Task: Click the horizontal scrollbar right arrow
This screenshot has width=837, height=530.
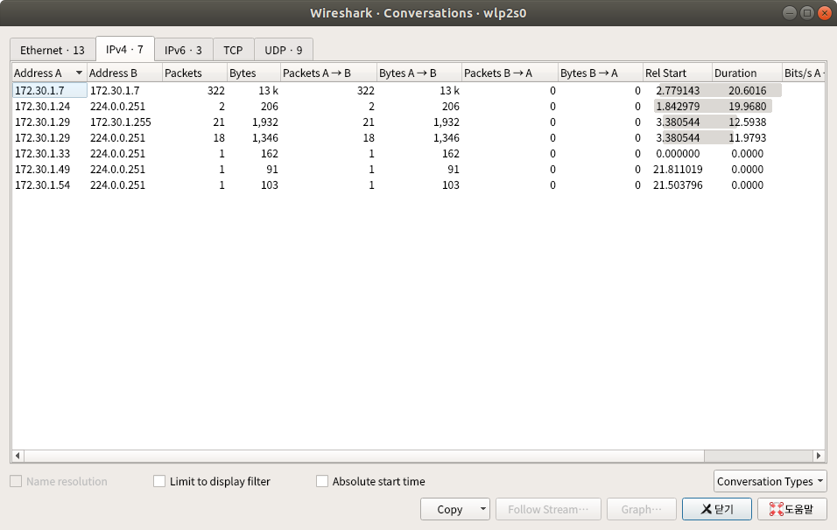Action: click(x=819, y=456)
